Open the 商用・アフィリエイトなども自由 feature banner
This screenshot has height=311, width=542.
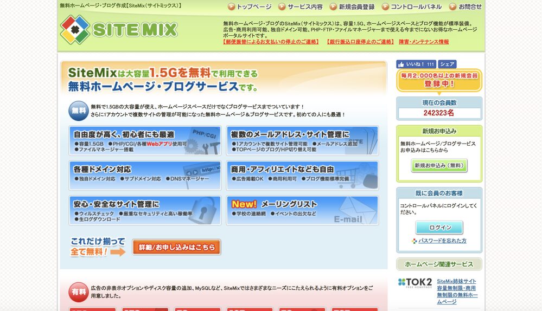click(x=302, y=176)
